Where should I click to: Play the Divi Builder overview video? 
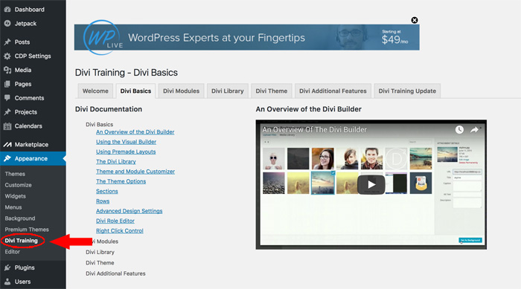pos(371,184)
